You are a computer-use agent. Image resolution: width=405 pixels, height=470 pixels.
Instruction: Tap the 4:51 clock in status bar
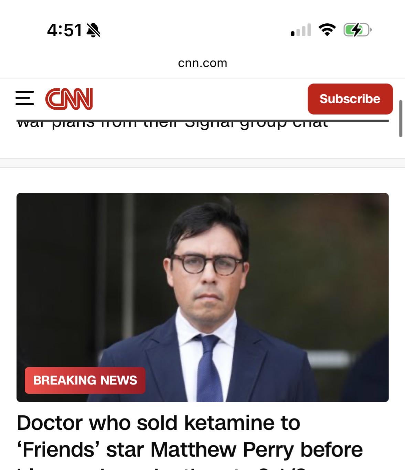pos(65,30)
